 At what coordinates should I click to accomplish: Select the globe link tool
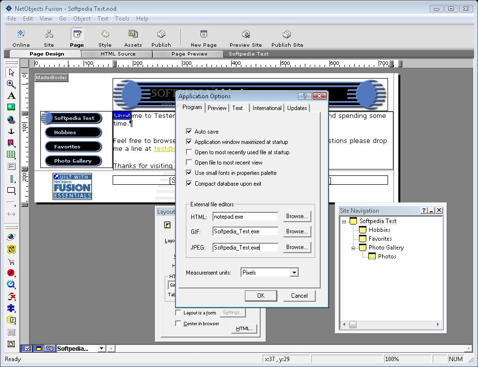tap(11, 120)
